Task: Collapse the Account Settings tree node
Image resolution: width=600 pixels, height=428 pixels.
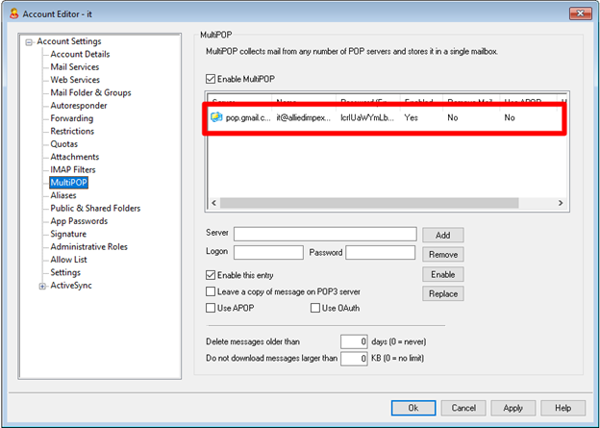Action: point(30,41)
